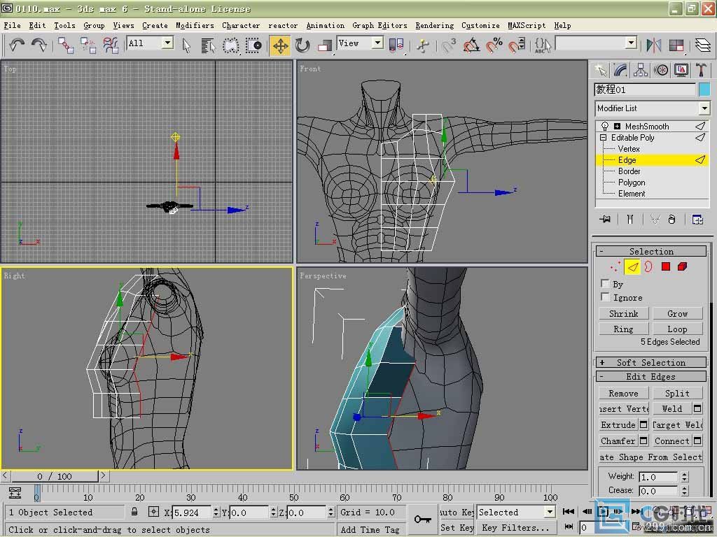Click the Align tool icon
This screenshot has height=537, width=717.
click(676, 45)
